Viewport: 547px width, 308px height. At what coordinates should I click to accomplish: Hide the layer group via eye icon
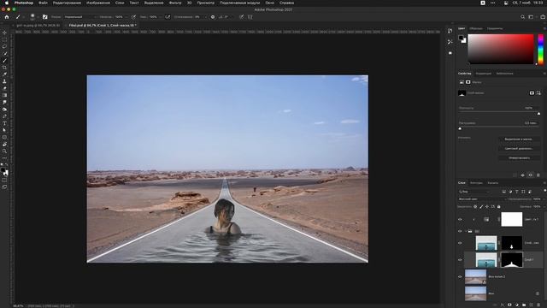coord(460,231)
